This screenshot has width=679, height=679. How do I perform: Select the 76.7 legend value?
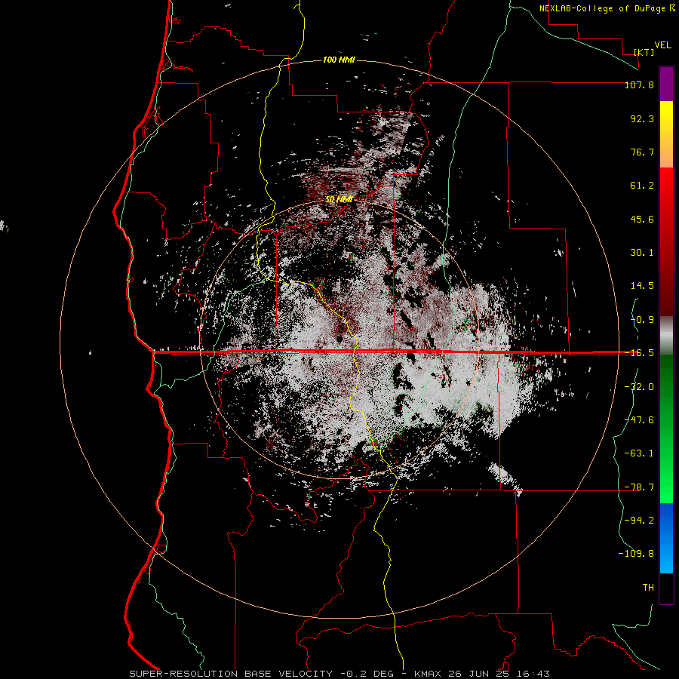tap(642, 152)
